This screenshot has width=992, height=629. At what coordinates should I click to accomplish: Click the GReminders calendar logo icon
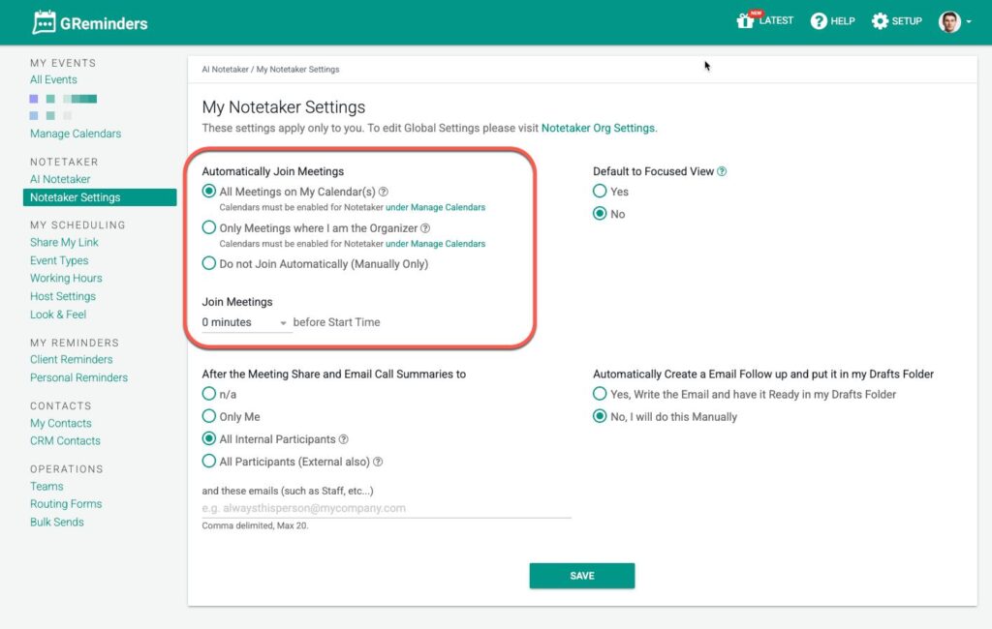45,22
